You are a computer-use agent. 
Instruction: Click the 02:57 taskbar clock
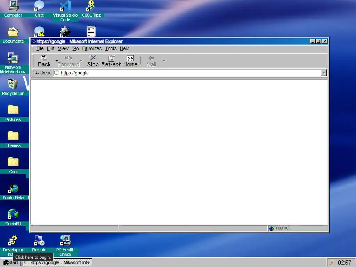345,263
